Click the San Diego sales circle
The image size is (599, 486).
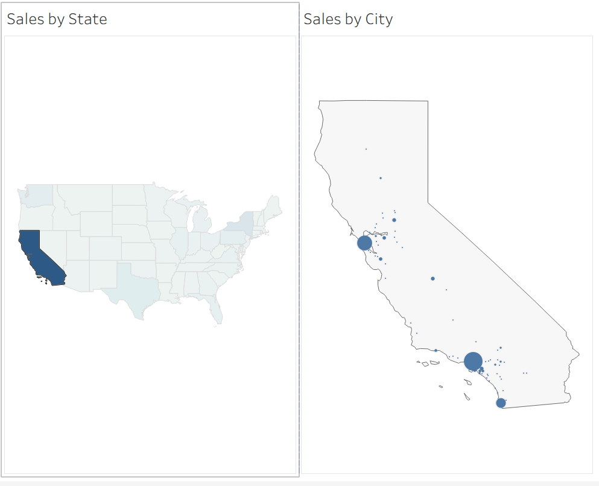(x=501, y=403)
